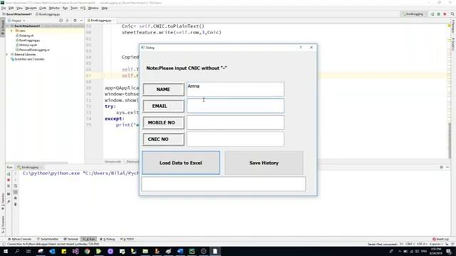The width and height of the screenshot is (456, 256).
Task: Hide the Project panel with the minus icon
Action: click(x=81, y=21)
